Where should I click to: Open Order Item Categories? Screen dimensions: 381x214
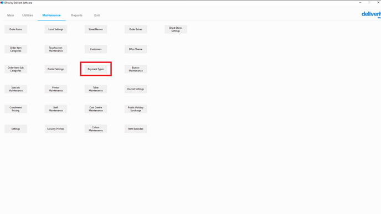[16, 49]
